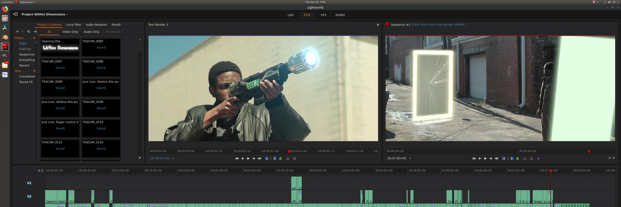Select the Recent filter
621x207 pixels.
click(x=24, y=65)
